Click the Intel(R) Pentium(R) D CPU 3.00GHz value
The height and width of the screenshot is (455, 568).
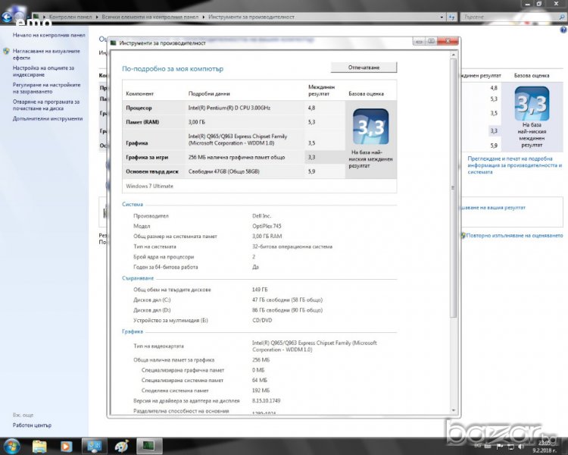[229, 108]
